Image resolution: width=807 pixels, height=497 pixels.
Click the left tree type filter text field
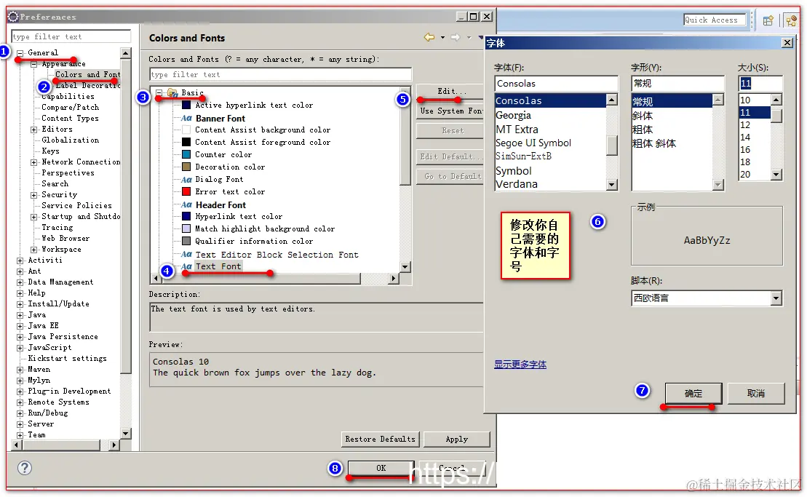[x=71, y=36]
